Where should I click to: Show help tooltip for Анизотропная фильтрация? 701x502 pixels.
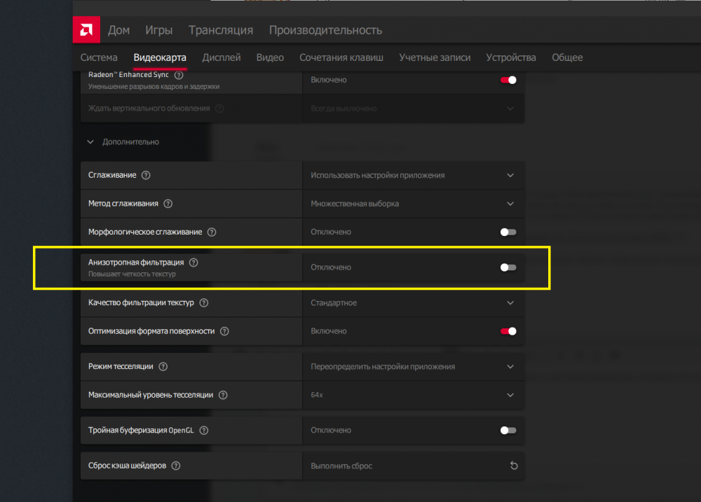click(193, 263)
